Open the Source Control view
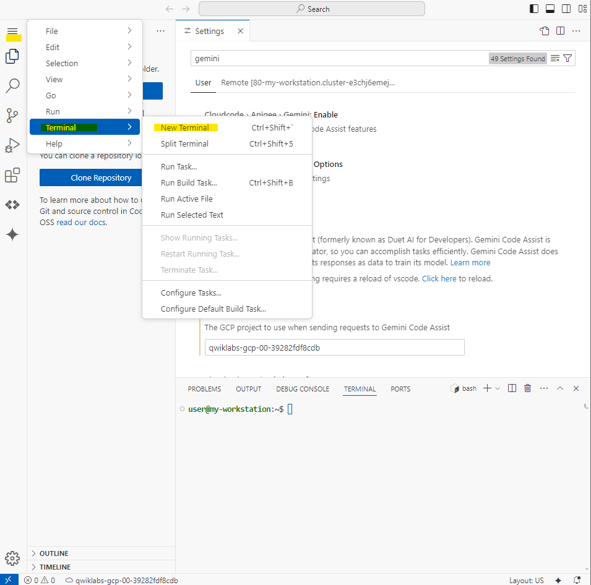 point(12,115)
